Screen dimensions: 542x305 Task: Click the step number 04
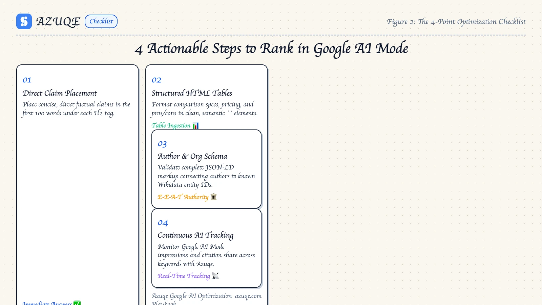(163, 223)
